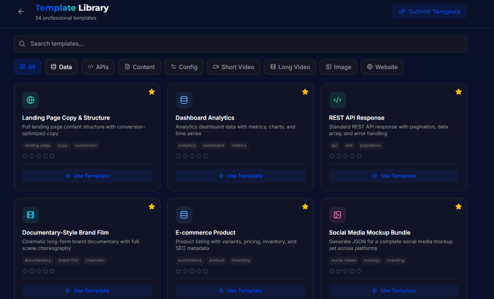Click database icon on E-commerce Product card
Image resolution: width=494 pixels, height=299 pixels.
click(x=184, y=215)
